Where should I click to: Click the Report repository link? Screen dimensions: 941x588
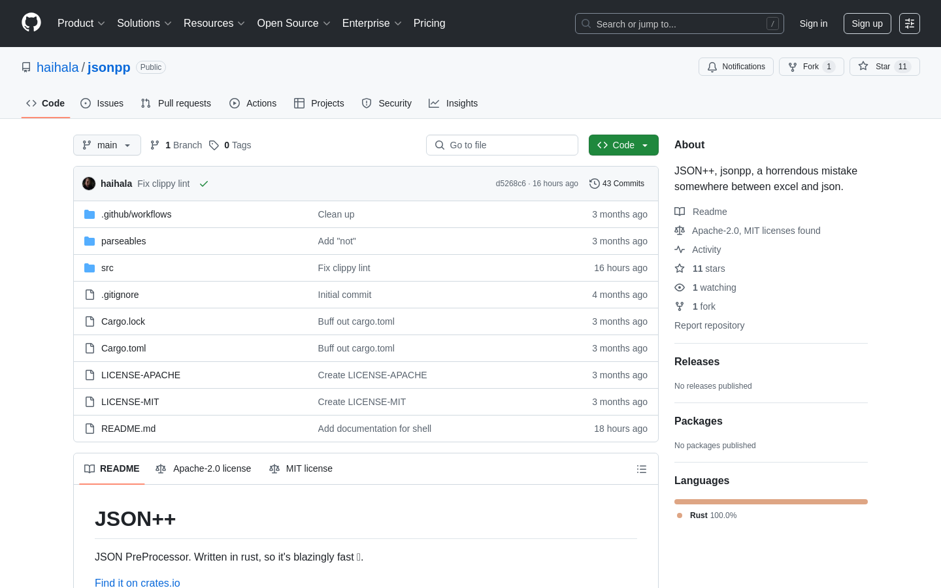(x=709, y=325)
